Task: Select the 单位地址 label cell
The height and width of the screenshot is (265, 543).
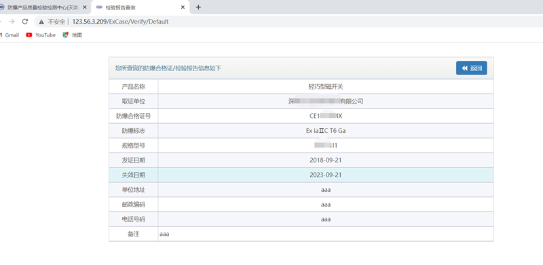Action: (133, 190)
